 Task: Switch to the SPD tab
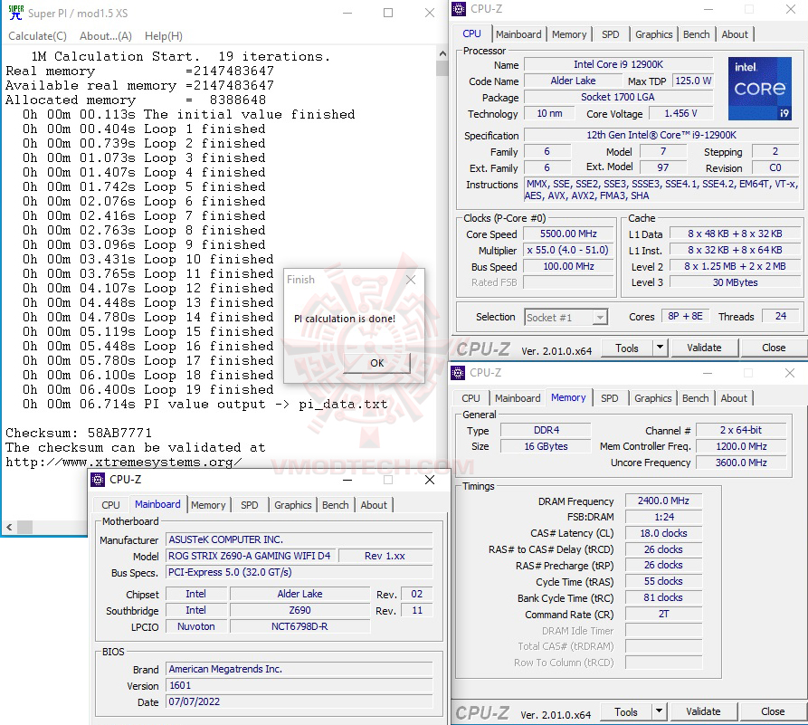(611, 33)
